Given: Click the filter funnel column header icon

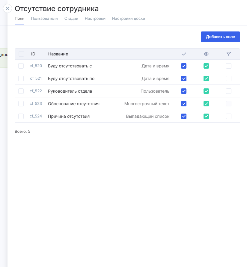Looking at the screenshot, I should coord(229,54).
